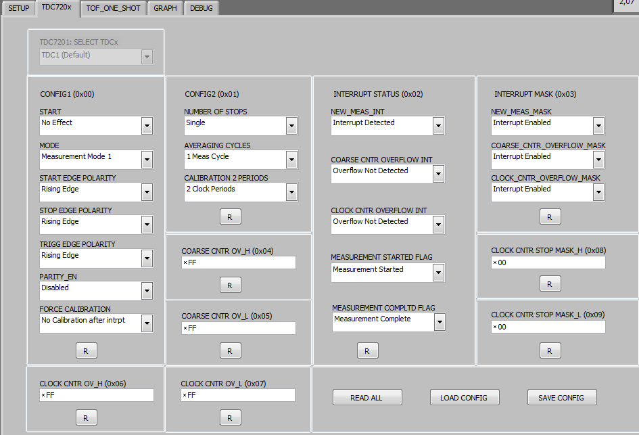Open the DEBUG tab

point(201,8)
